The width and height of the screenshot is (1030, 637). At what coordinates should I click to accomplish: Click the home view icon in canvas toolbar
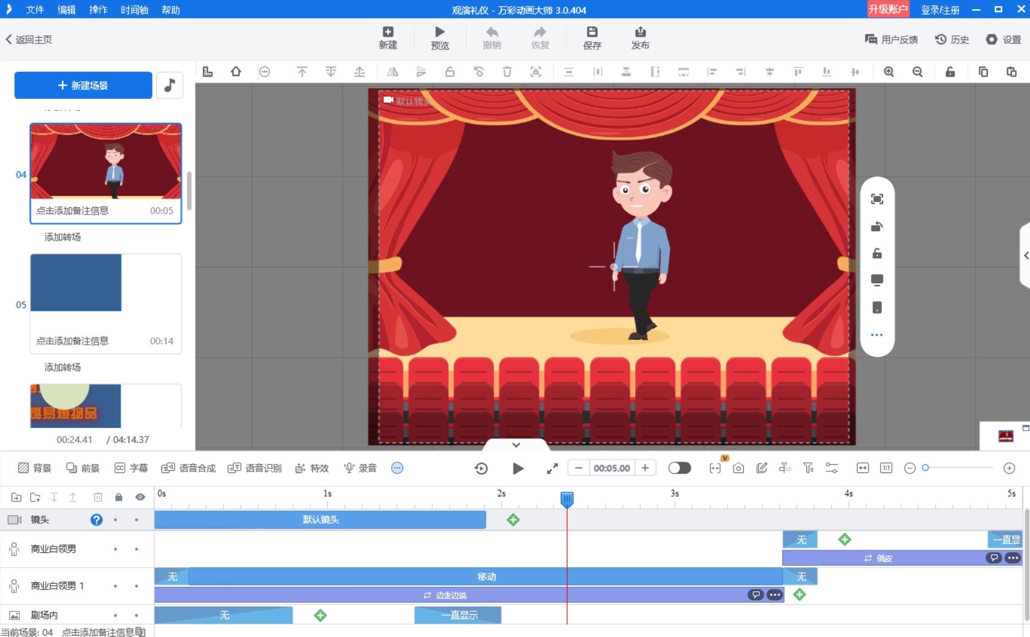pyautogui.click(x=236, y=72)
